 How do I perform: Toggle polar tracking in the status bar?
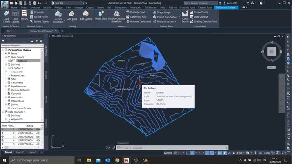(x=193, y=153)
